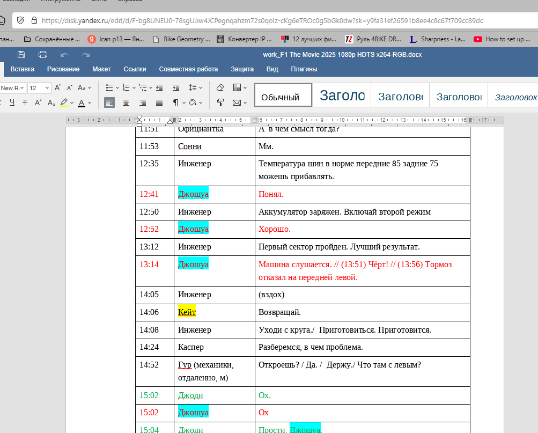Expand the font color arrow
This screenshot has width=538, height=433.
90,102
